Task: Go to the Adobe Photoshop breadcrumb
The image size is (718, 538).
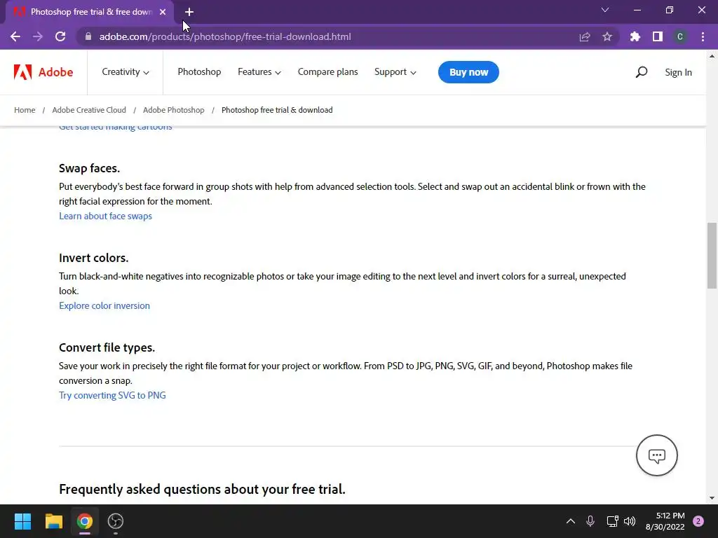Action: click(174, 110)
